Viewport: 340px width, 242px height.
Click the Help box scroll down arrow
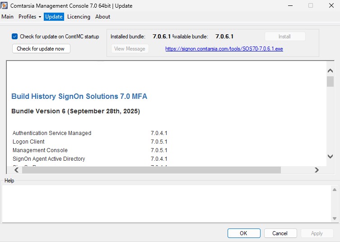point(335,219)
